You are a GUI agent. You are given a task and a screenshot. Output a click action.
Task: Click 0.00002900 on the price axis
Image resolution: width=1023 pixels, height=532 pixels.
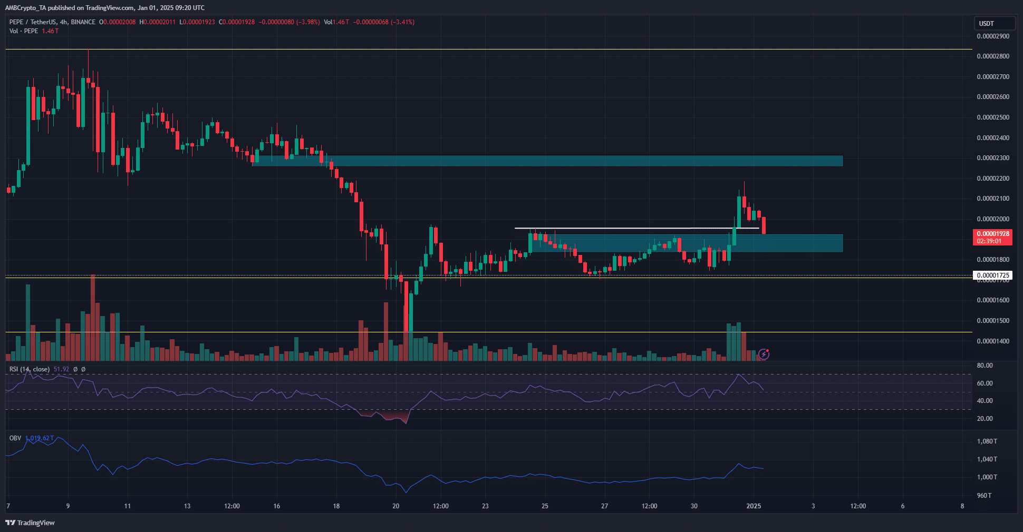click(993, 36)
